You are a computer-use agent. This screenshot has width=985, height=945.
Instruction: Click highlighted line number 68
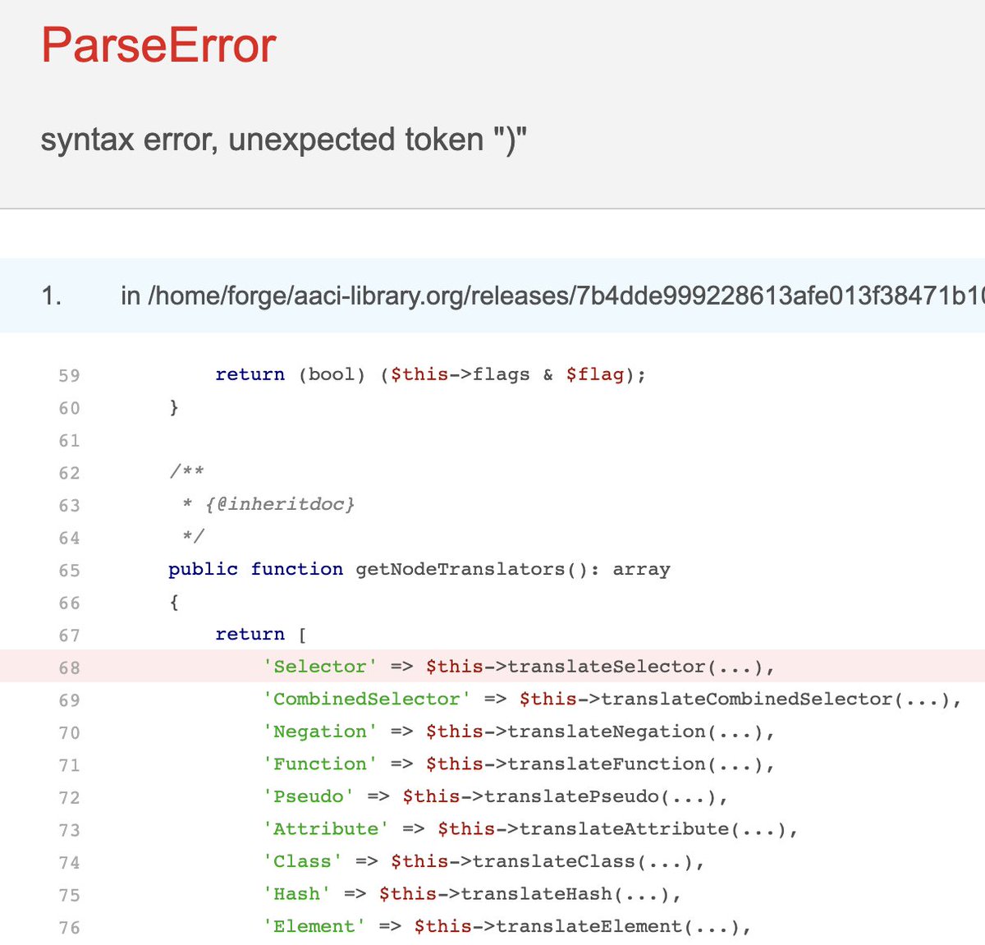(x=69, y=667)
